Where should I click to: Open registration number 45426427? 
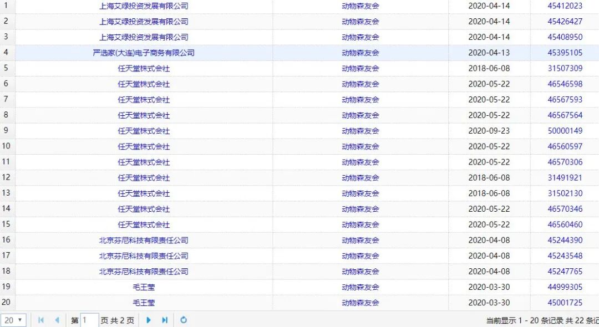pyautogui.click(x=565, y=22)
